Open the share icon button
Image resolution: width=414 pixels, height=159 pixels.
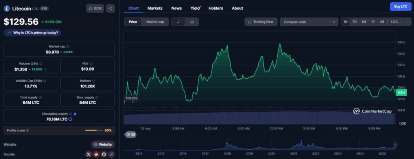pos(110,8)
